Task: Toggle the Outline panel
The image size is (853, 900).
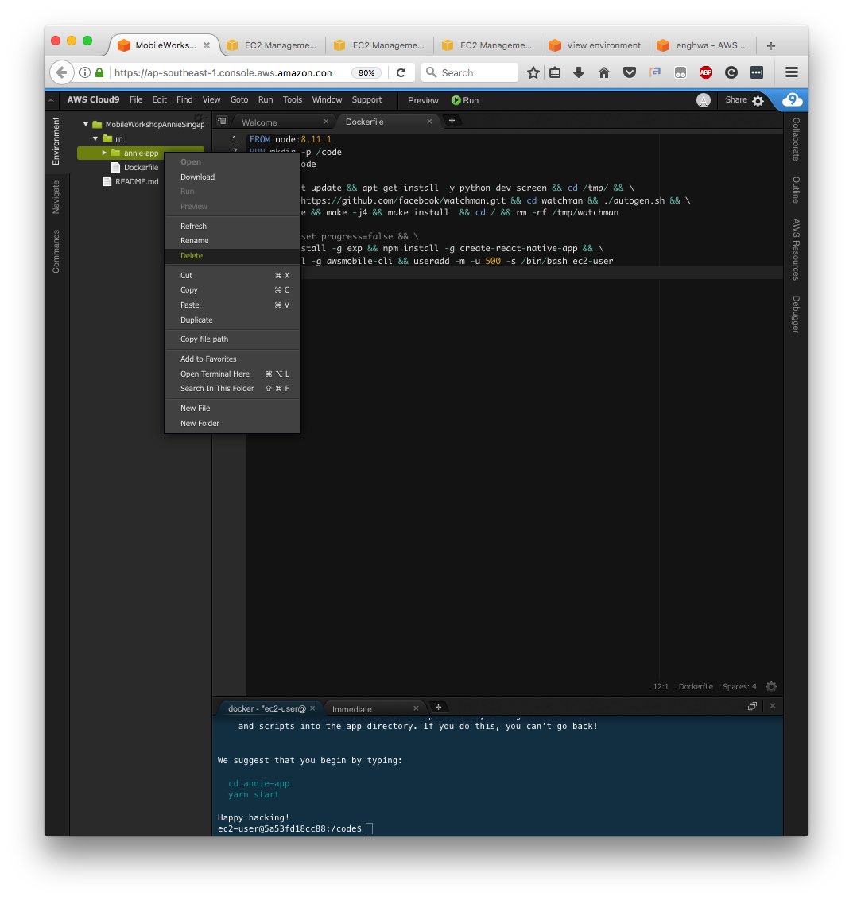Action: click(796, 190)
